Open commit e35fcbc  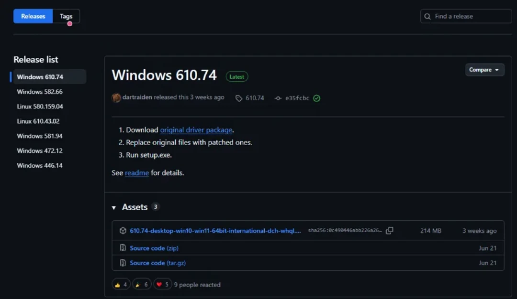coord(297,98)
